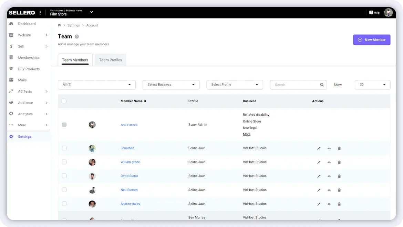The image size is (403, 227).
Task: Tick the checkbox for Jonathan row
Action: click(x=64, y=148)
